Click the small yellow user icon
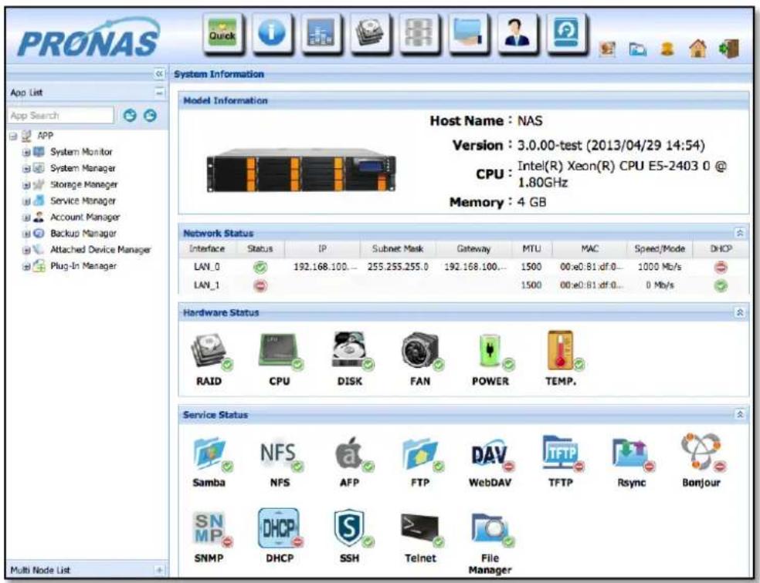 (x=667, y=49)
